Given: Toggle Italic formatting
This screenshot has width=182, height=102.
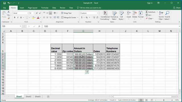Looking at the screenshot, I should point(18,18).
